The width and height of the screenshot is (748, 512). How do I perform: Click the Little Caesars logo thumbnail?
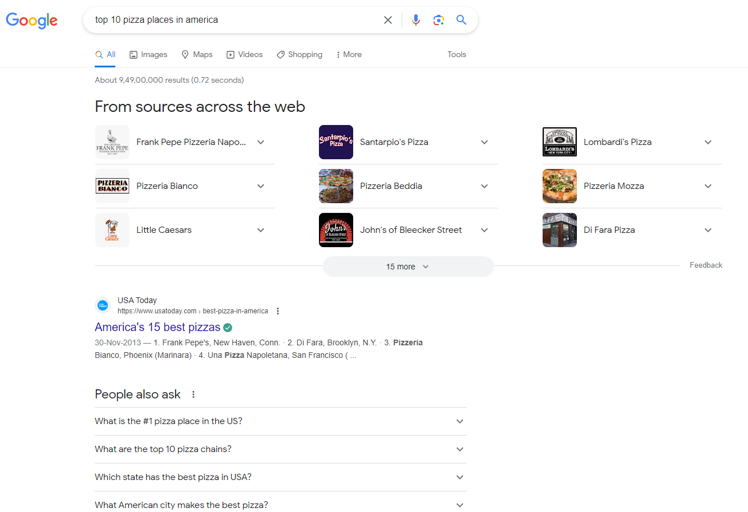pos(112,230)
